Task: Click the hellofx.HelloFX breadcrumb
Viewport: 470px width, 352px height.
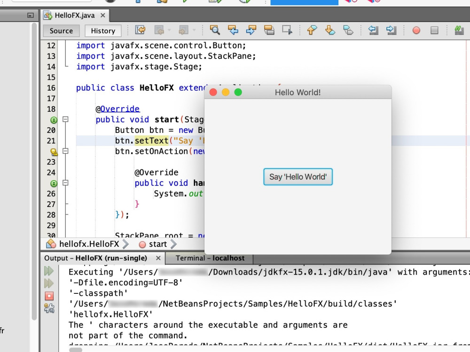Action: coord(89,244)
